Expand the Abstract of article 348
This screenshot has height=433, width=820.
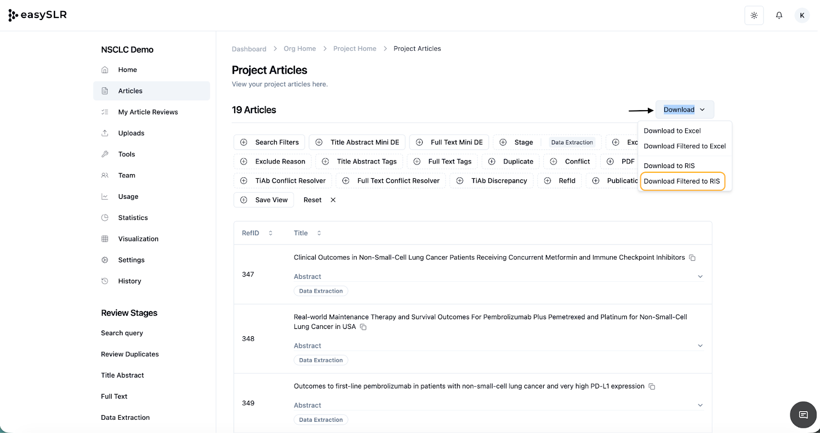point(700,346)
